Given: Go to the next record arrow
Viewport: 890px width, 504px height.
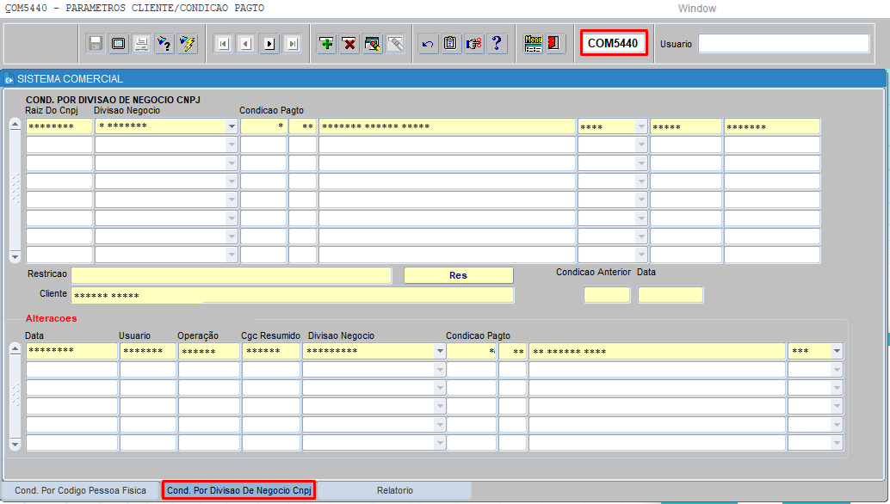Looking at the screenshot, I should [269, 44].
